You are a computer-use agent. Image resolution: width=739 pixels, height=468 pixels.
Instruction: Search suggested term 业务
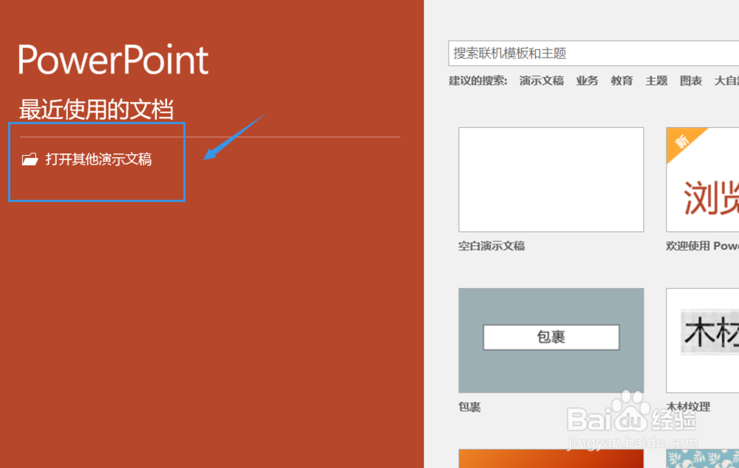(587, 81)
